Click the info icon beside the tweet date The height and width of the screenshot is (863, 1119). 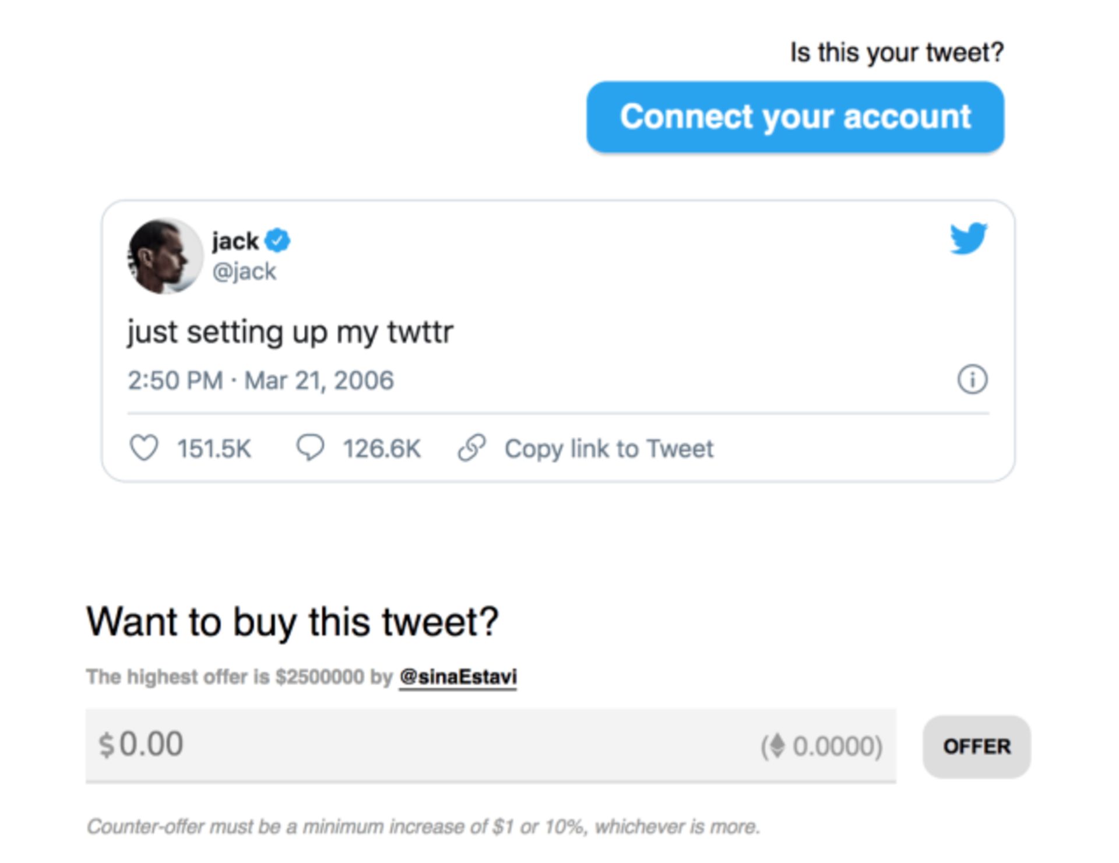(972, 380)
